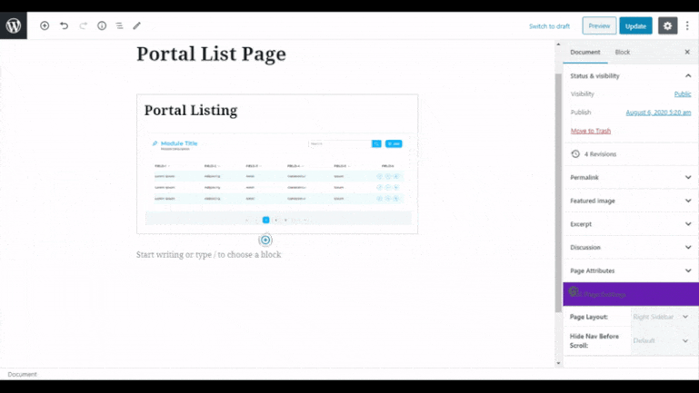Viewport: 699px width, 393px height.
Task: Switch to the Block tab
Action: point(623,53)
